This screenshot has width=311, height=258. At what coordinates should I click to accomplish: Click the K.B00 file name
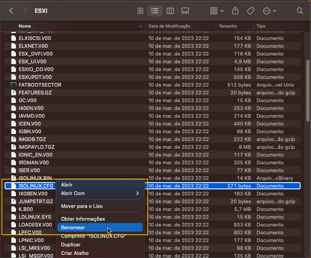point(26,209)
